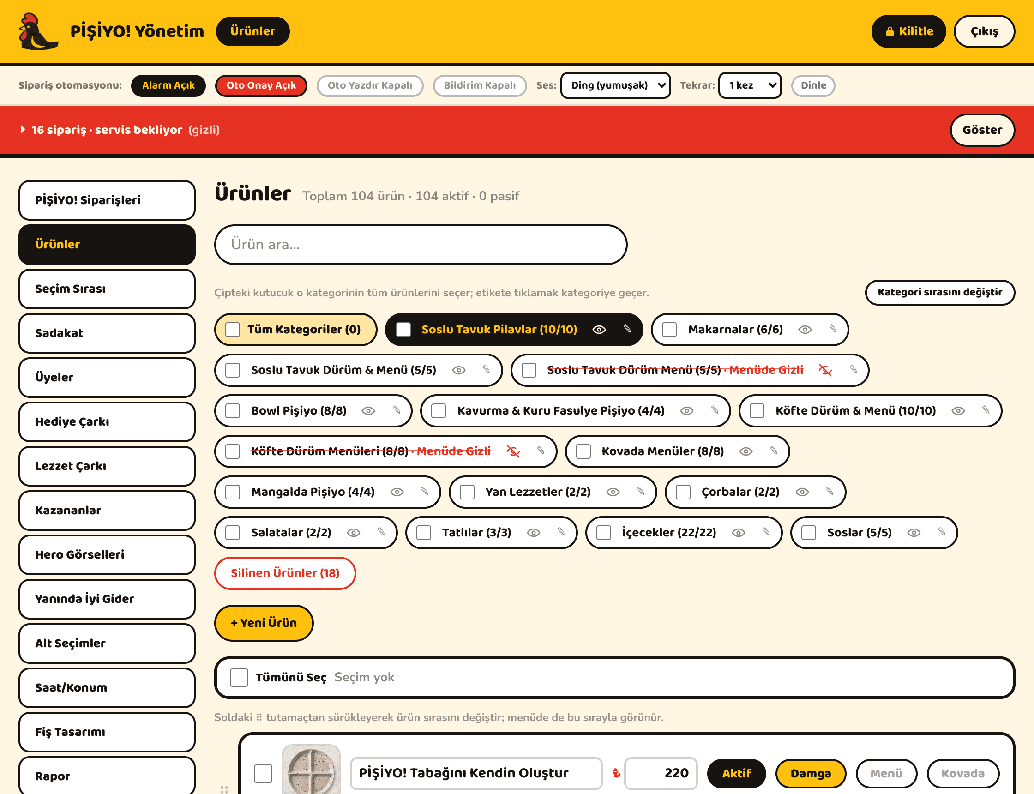Click pencil icon for Mangalda Pişiyo

coord(424,492)
